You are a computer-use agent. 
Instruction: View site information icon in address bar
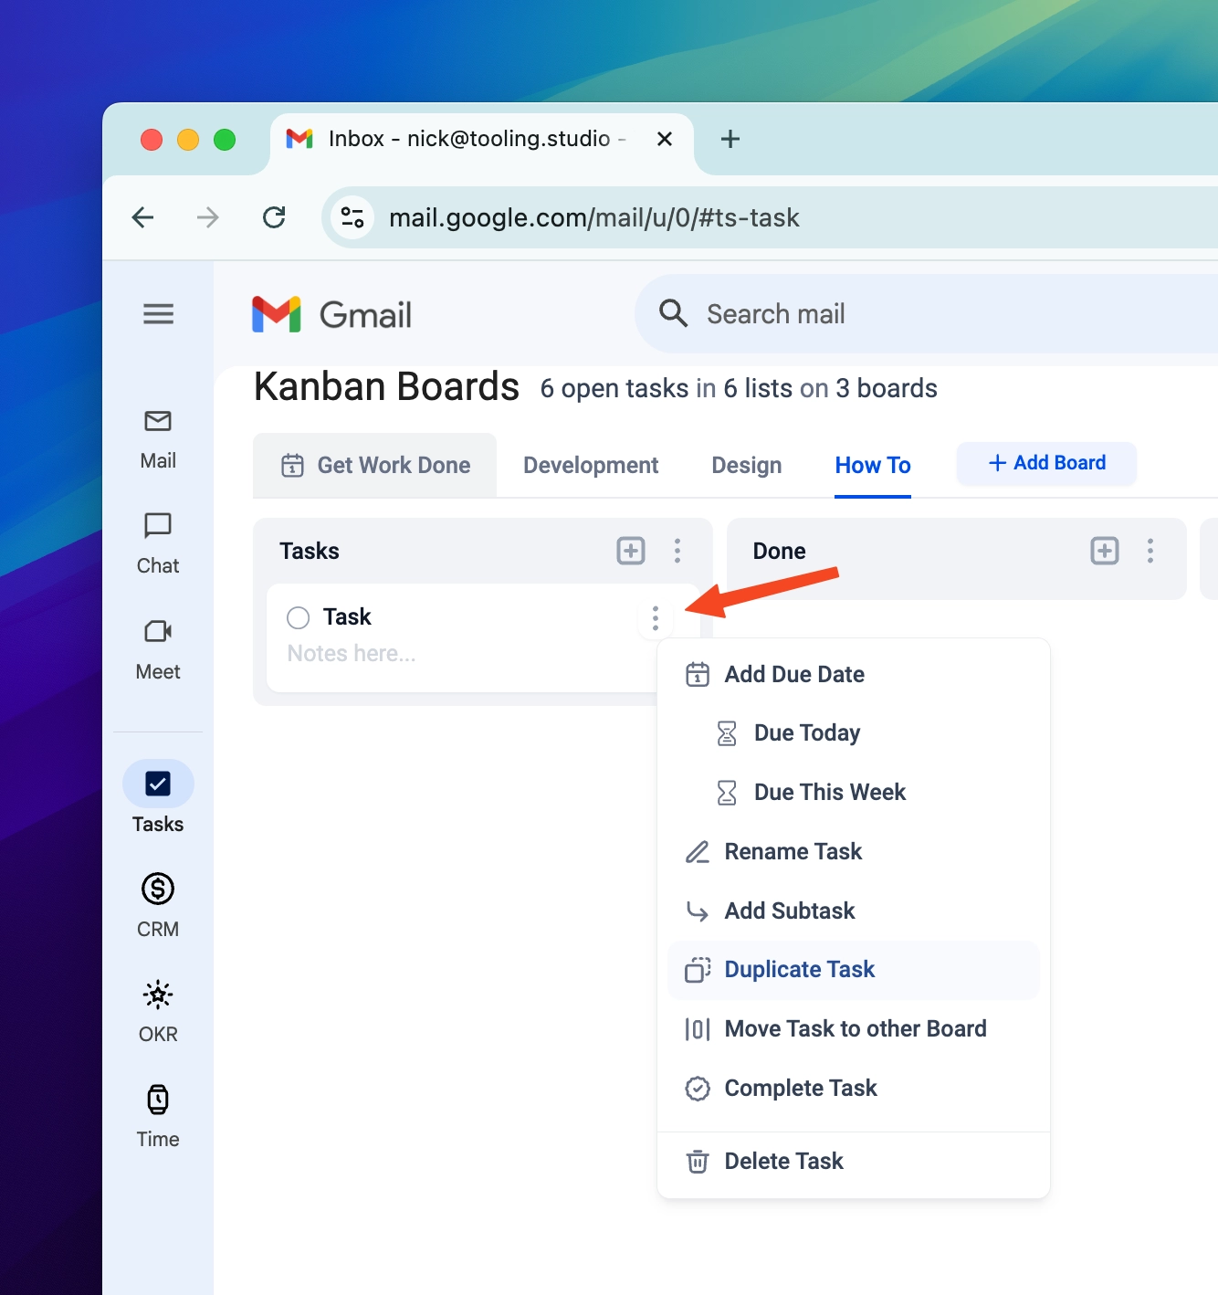(x=352, y=217)
